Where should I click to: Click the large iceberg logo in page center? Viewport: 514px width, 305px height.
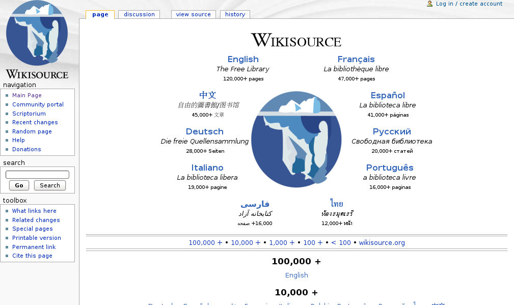296,139
